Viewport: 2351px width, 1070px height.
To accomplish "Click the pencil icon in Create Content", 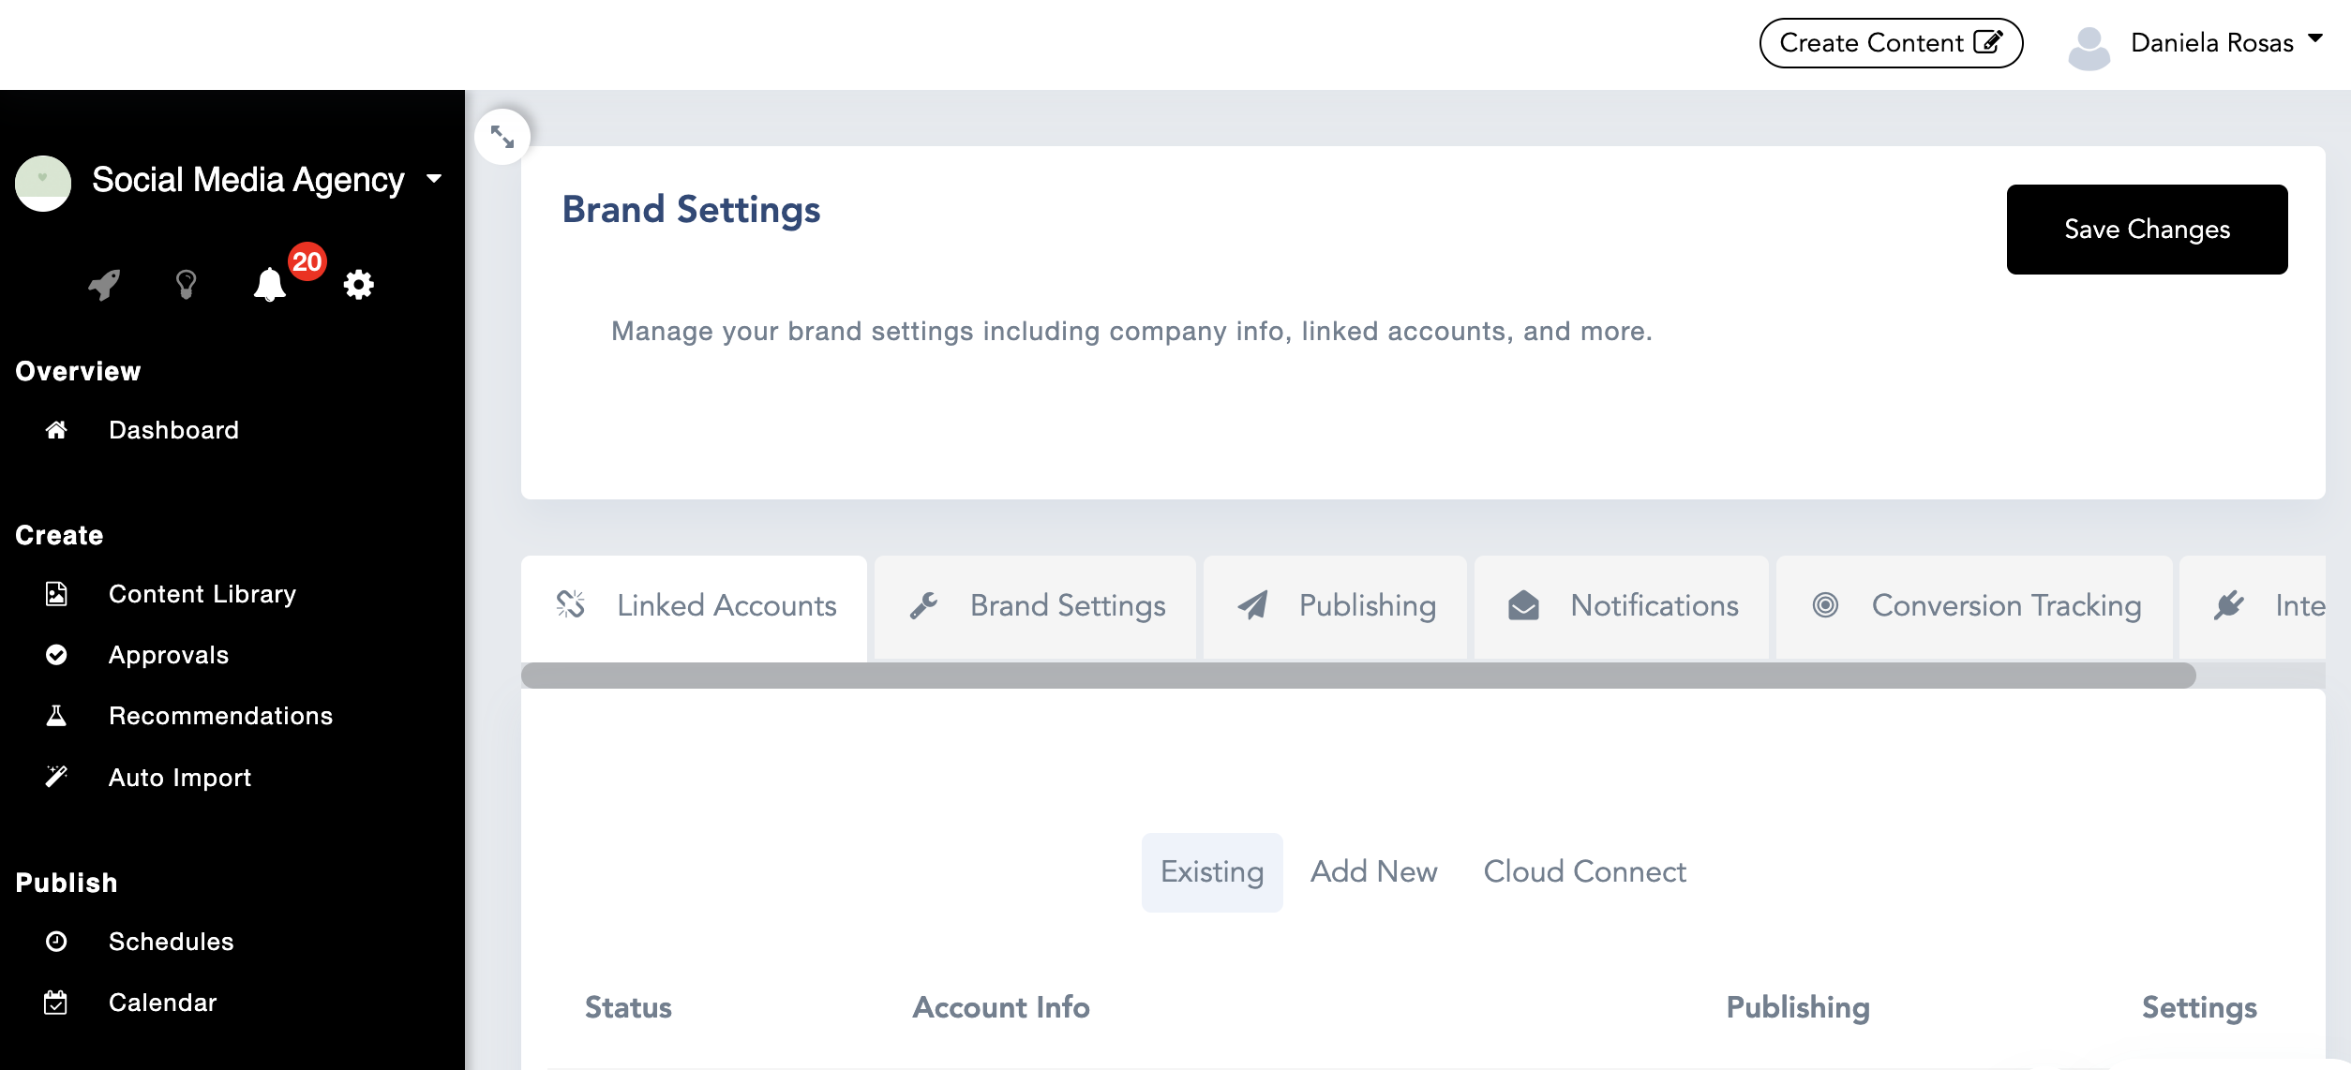I will click(1988, 42).
